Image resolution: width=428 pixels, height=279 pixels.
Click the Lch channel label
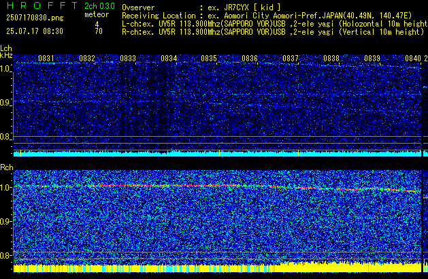tap(6, 48)
